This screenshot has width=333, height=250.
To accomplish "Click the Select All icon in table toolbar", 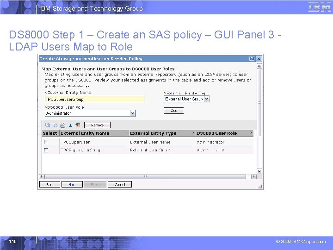I will point(48,125).
